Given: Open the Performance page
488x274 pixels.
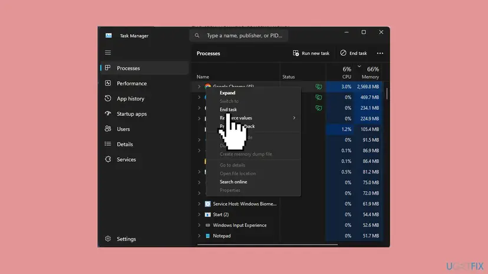Looking at the screenshot, I should click(x=131, y=83).
